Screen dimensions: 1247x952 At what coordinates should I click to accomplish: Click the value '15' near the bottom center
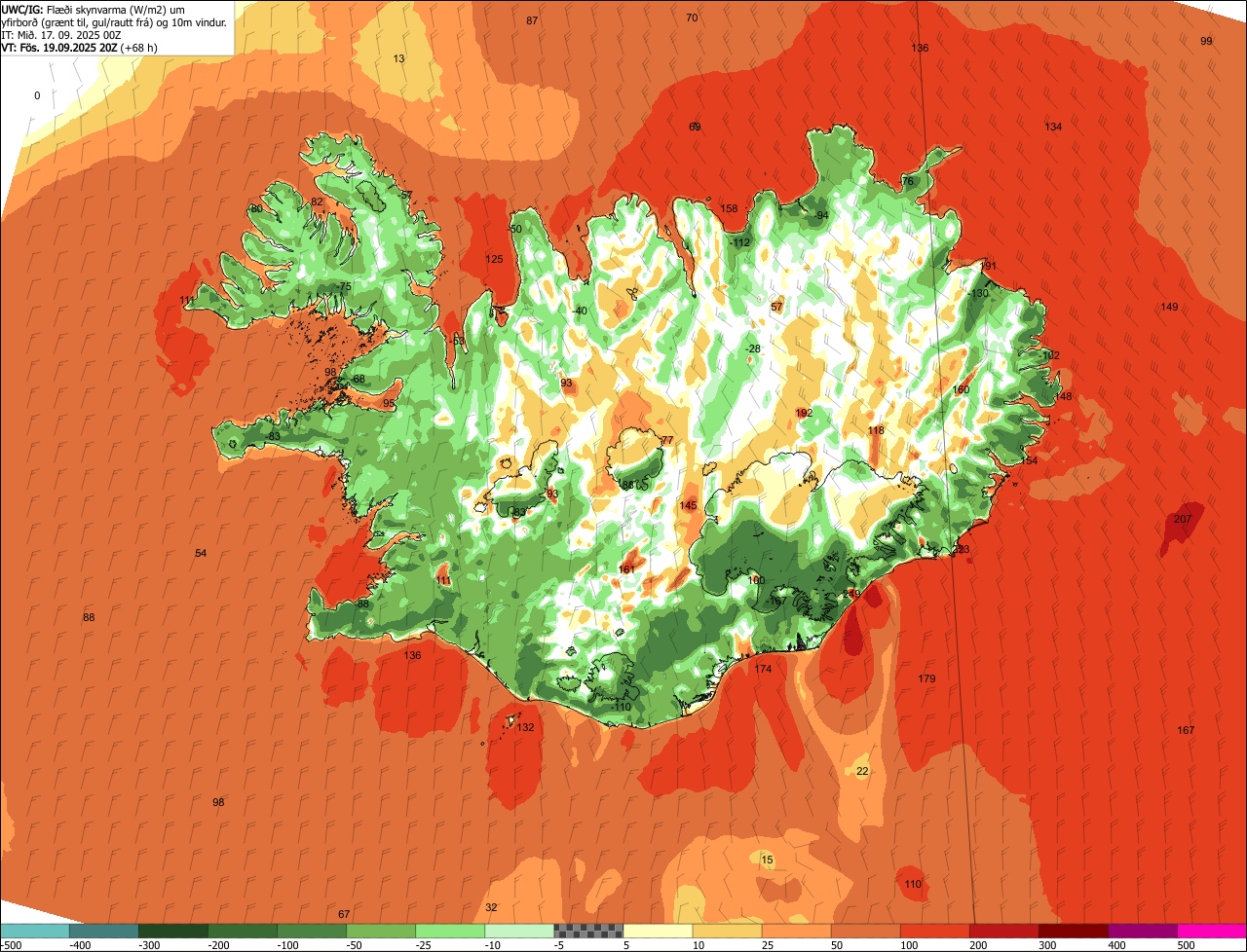tap(767, 860)
